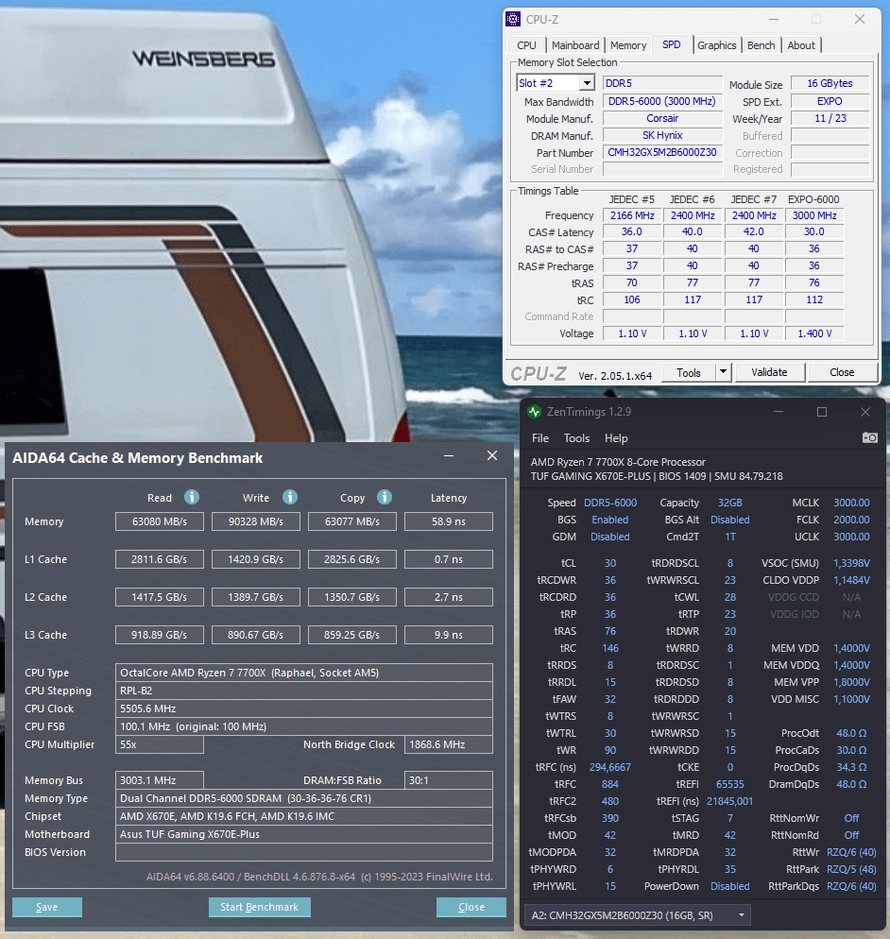Click the DRAM:FSB Ratio value 30:1
The width and height of the screenshot is (890, 939).
click(x=449, y=780)
